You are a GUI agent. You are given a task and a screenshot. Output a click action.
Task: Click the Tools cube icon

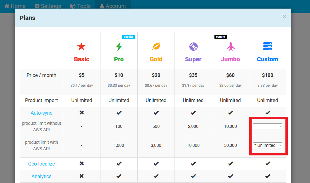[73, 6]
